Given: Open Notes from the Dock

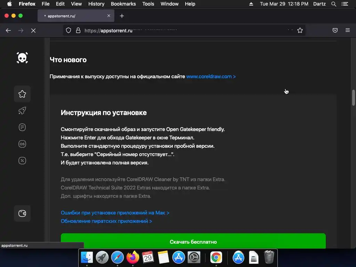Looking at the screenshot, I should [163, 258].
